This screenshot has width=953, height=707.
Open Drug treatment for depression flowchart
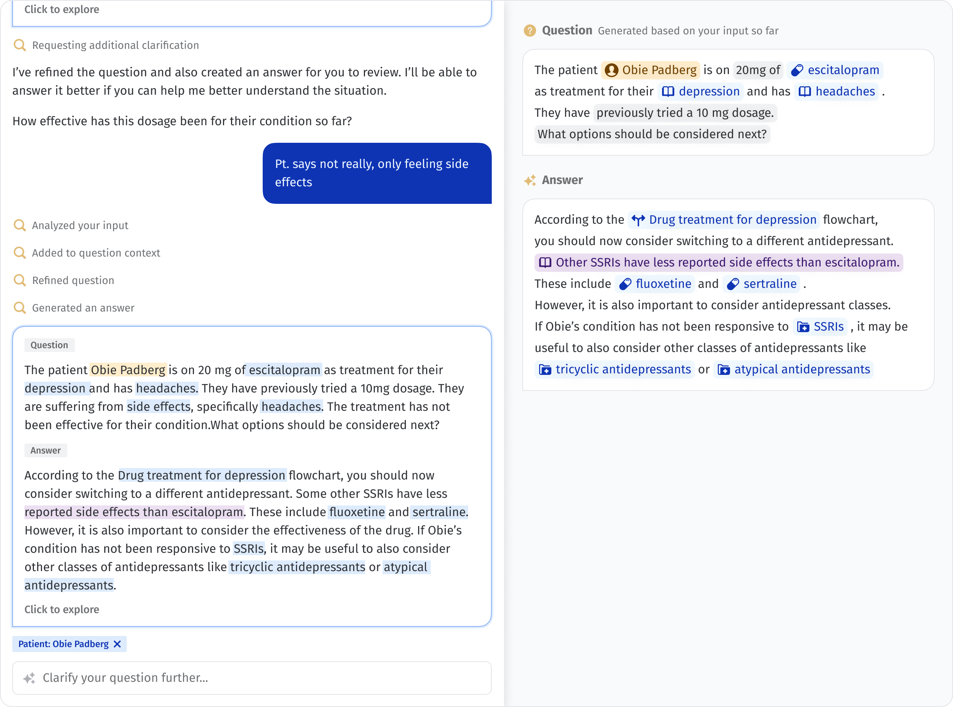point(724,220)
